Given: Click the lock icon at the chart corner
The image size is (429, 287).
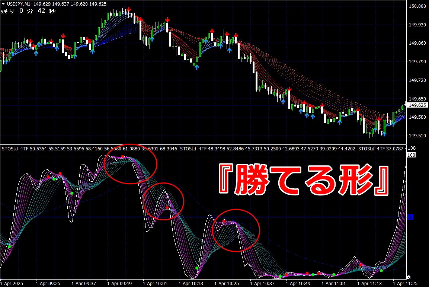Looking at the screenshot, I should click(x=409, y=277).
